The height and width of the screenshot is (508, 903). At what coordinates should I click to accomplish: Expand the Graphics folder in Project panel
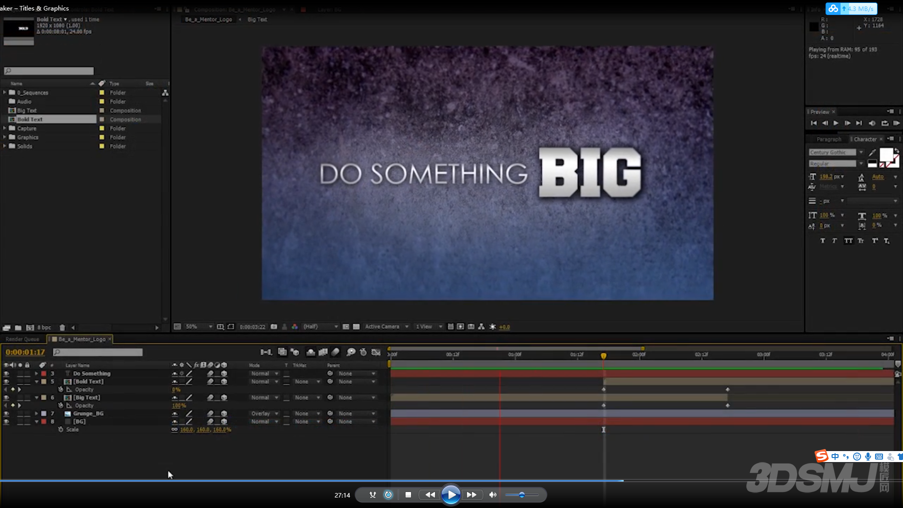pyautogui.click(x=4, y=137)
